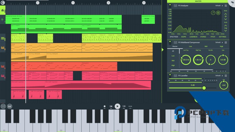Choose Low in the compressor band list
235x132 pixels.
coord(173,56)
